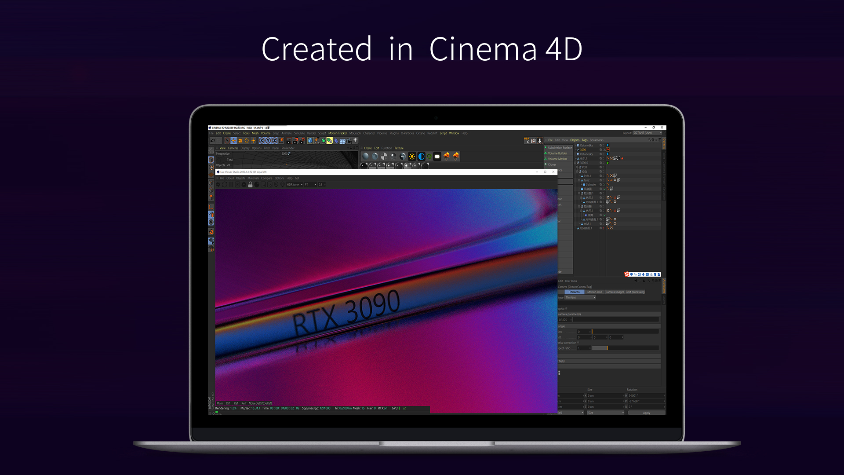Click the Subdivision Surface button
This screenshot has height=475, width=844.
[559, 148]
